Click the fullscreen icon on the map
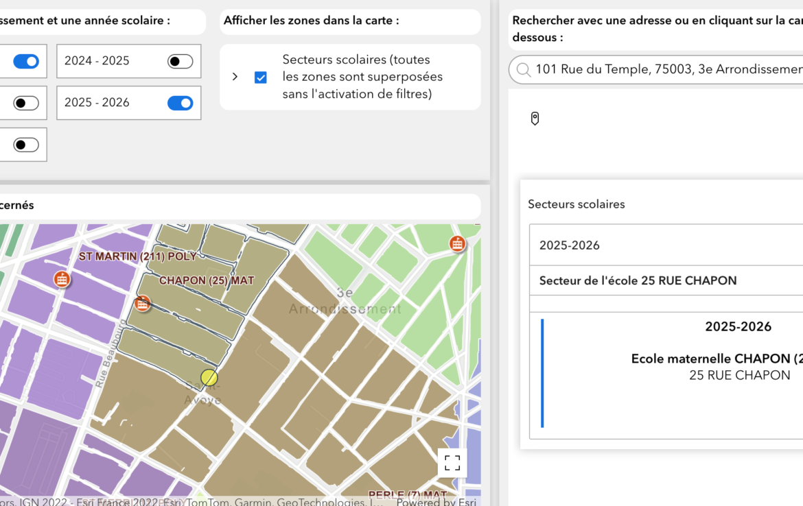This screenshot has height=506, width=803. point(452,463)
